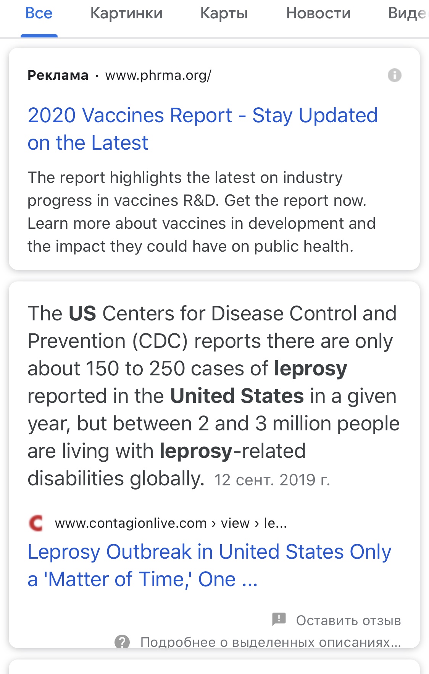Tap the CDC leprosy featured snippet text
The height and width of the screenshot is (674, 429).
(x=212, y=396)
